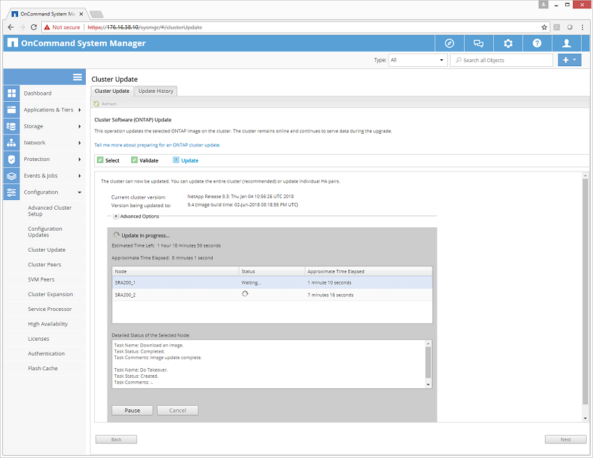Click the Select step checkmark
This screenshot has height=458, width=593.
pyautogui.click(x=100, y=160)
